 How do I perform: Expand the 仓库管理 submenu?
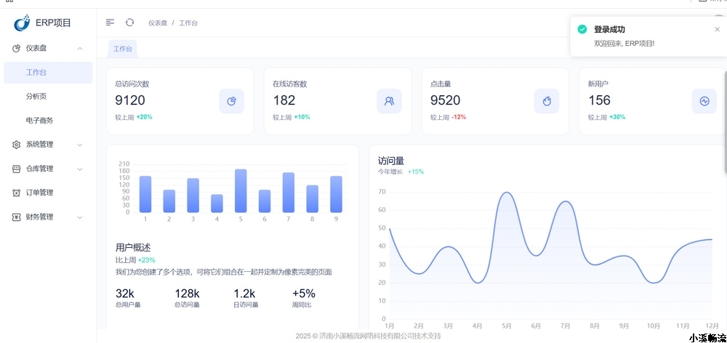pyautogui.click(x=80, y=169)
